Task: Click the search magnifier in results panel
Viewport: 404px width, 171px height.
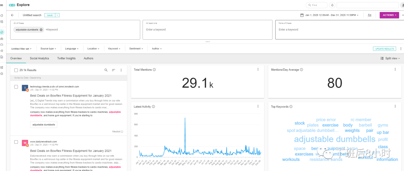Action: [106, 70]
